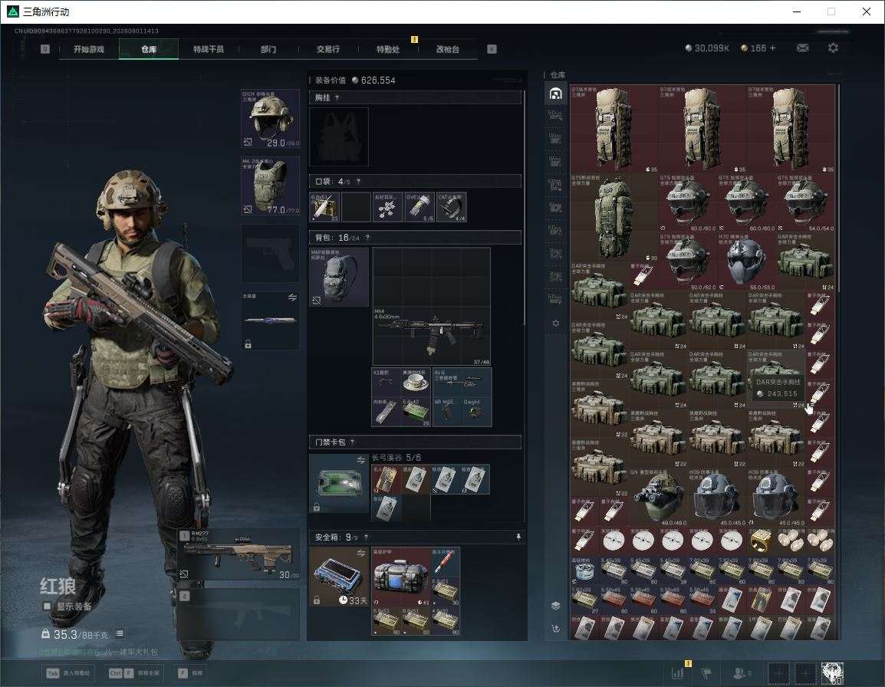
Task: Click the help icon beside 口袋
Action: (x=358, y=181)
